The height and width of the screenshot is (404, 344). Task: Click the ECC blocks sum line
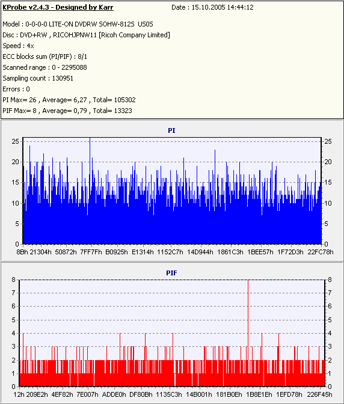click(x=45, y=57)
